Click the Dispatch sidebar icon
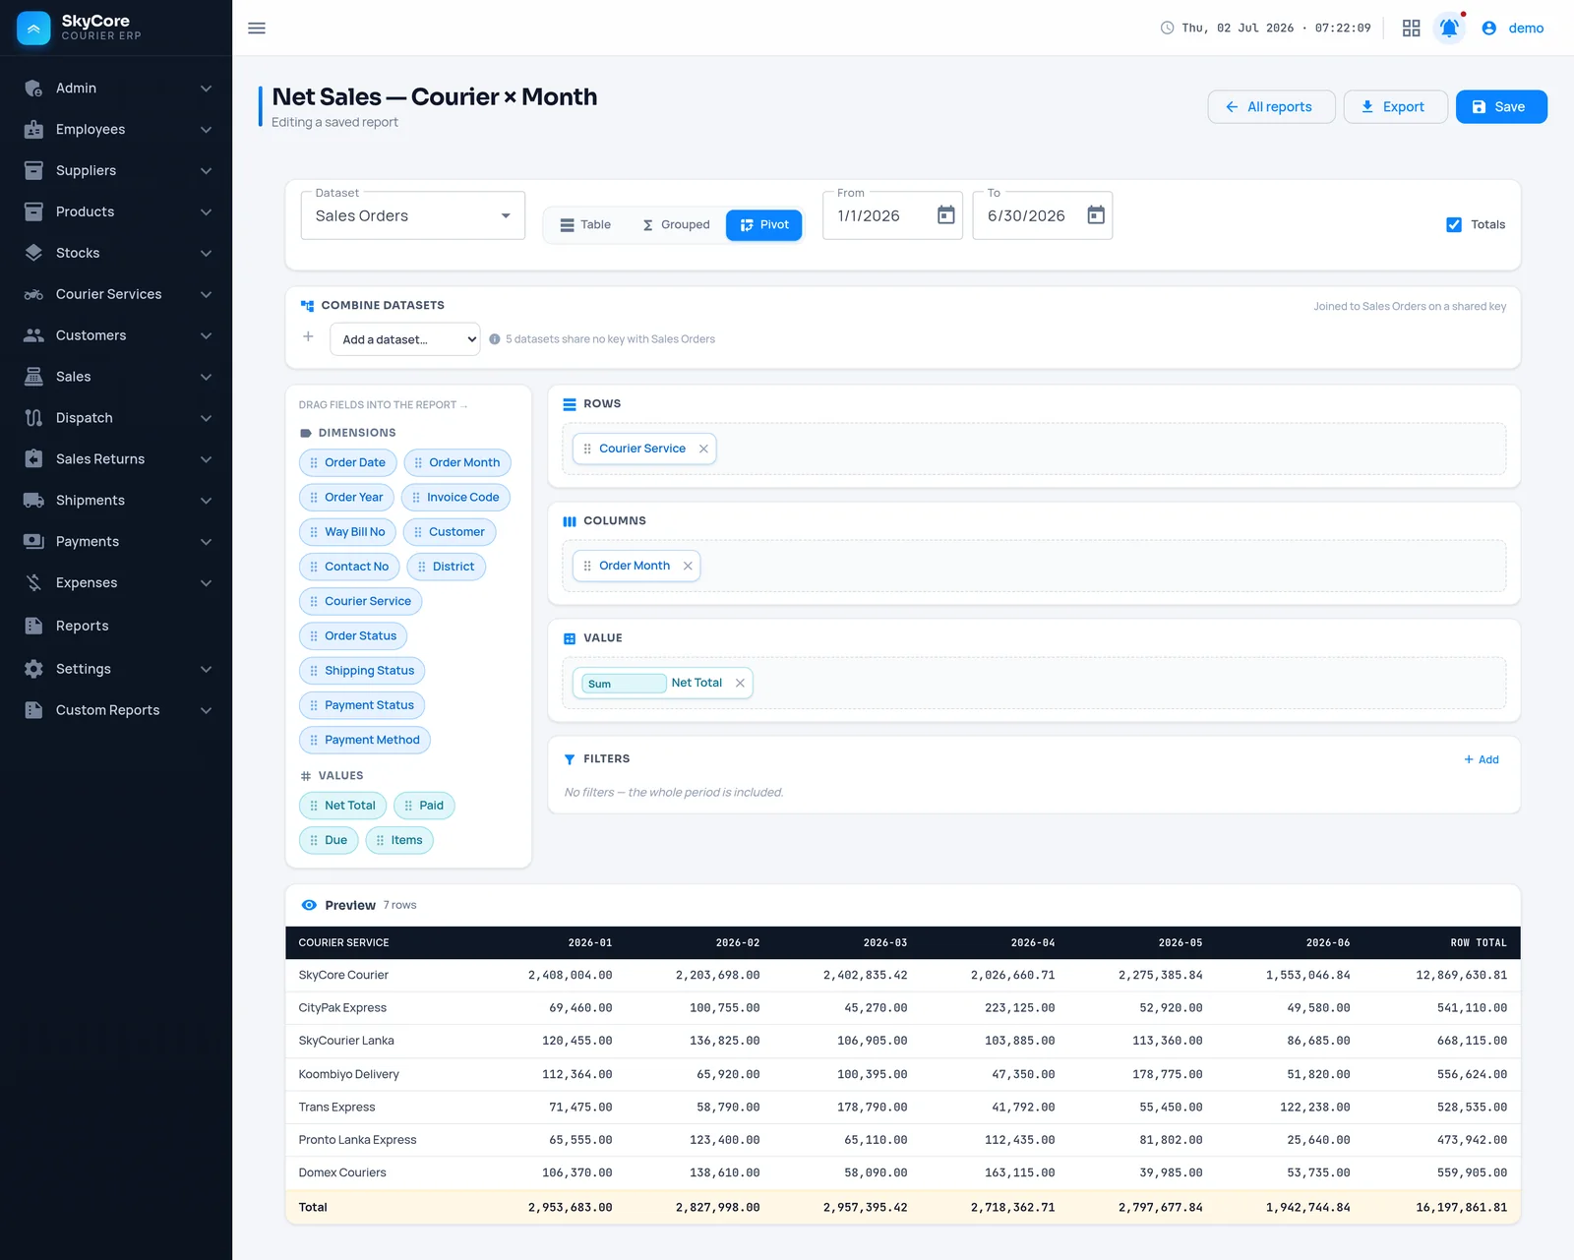 click(33, 418)
